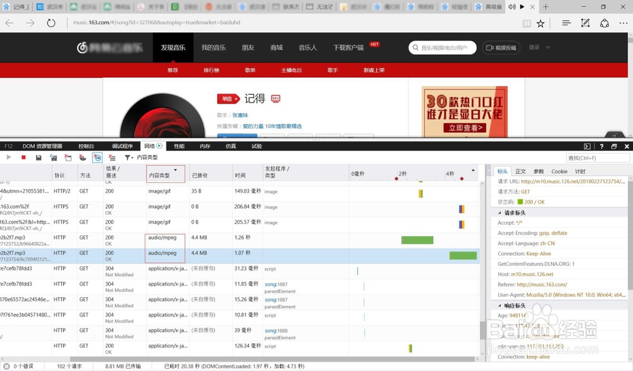Clear browser cache icon

point(68,157)
